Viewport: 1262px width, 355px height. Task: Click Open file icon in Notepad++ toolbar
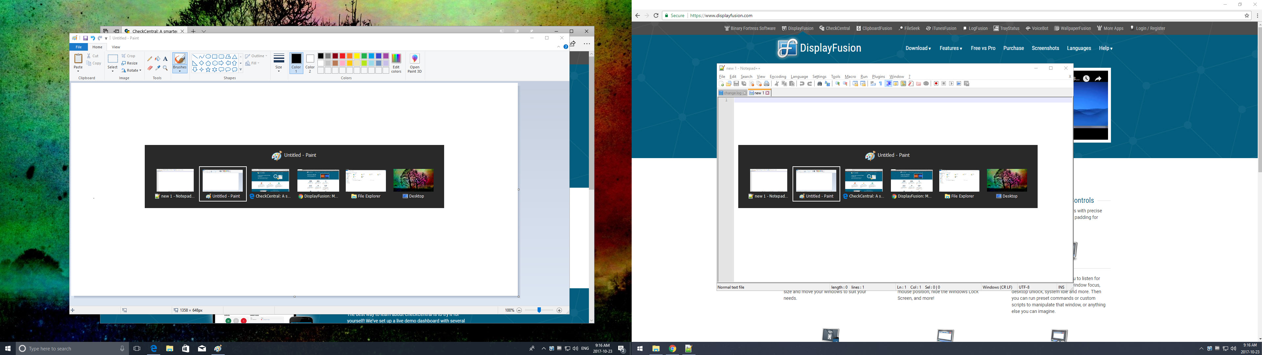tap(728, 84)
